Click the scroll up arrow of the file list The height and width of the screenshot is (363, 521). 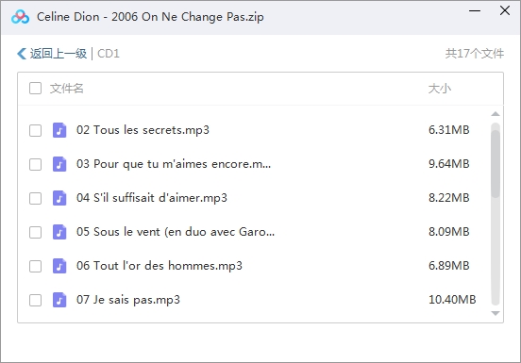pyautogui.click(x=496, y=114)
